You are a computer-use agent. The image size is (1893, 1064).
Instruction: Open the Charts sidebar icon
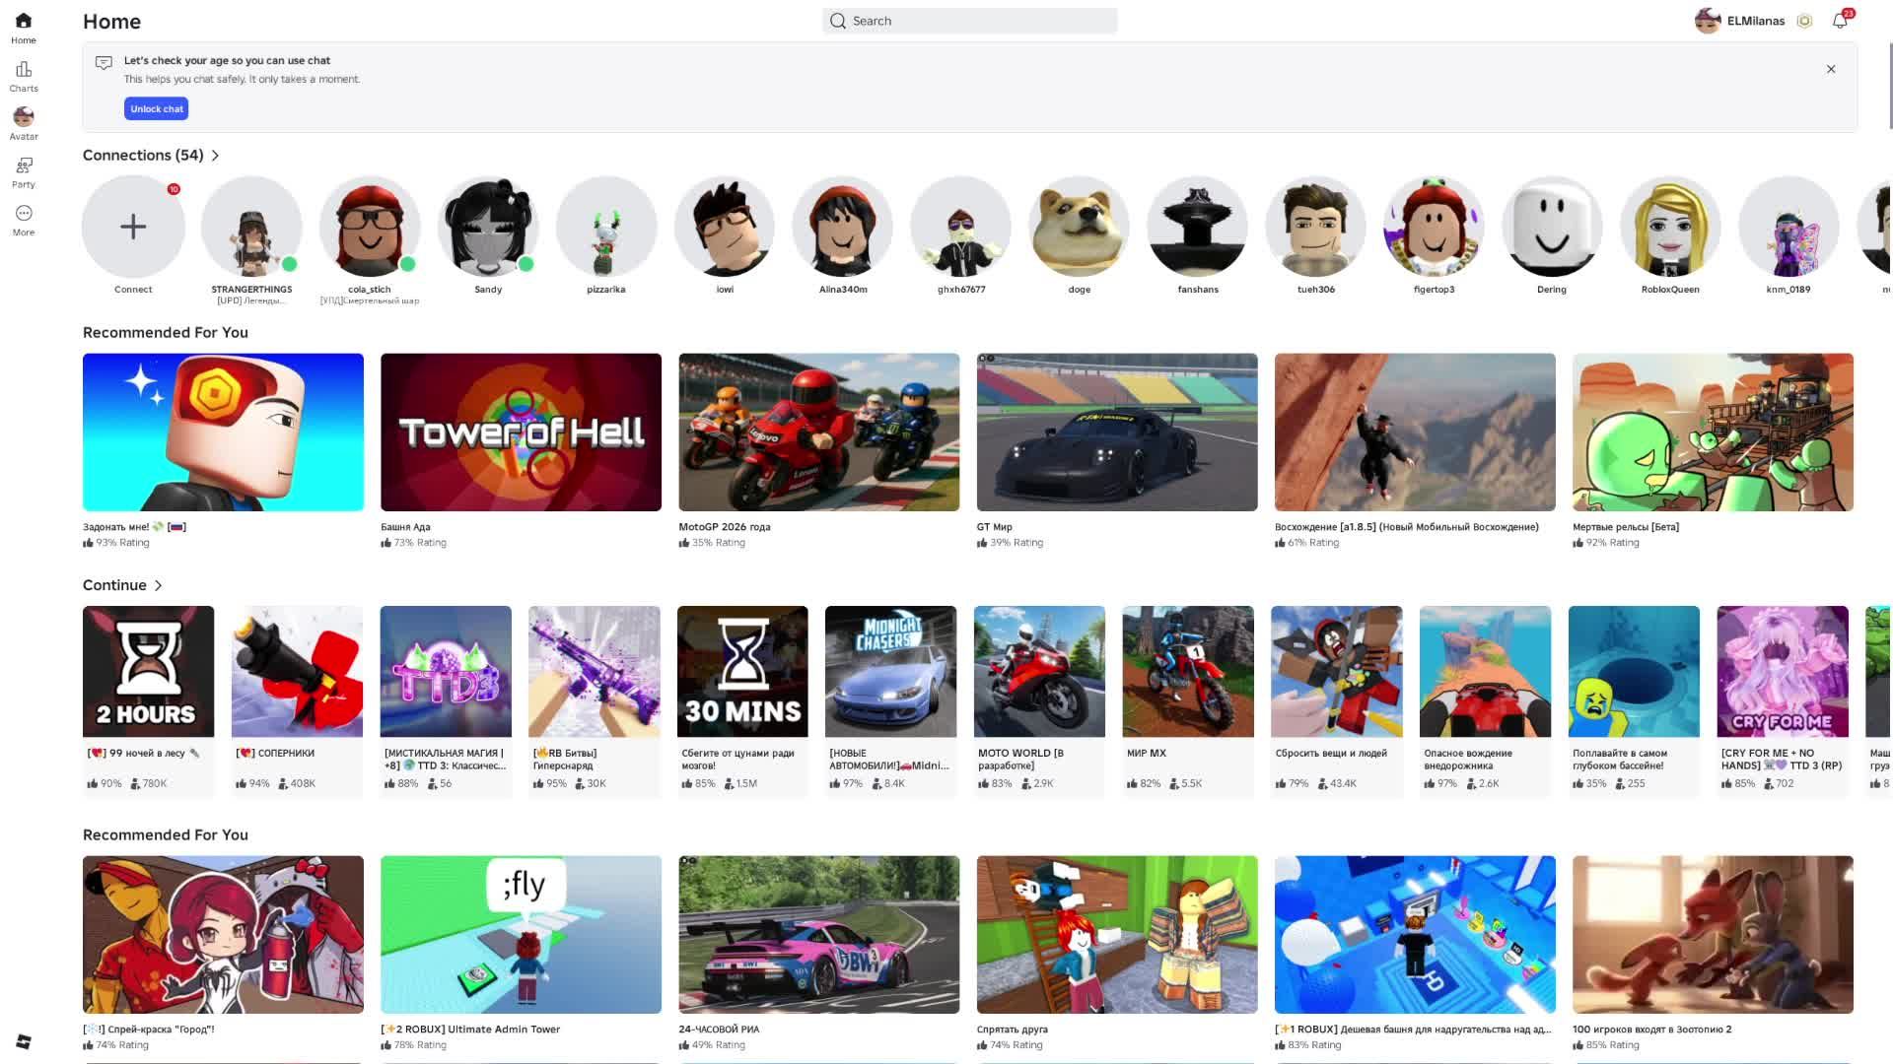tap(24, 76)
